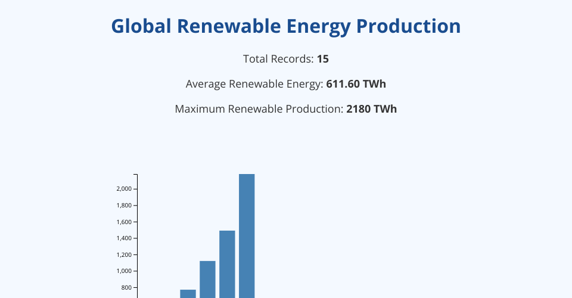Image resolution: width=572 pixels, height=298 pixels.
Task: Click the shortest visible bar near 800
Action: click(188, 293)
